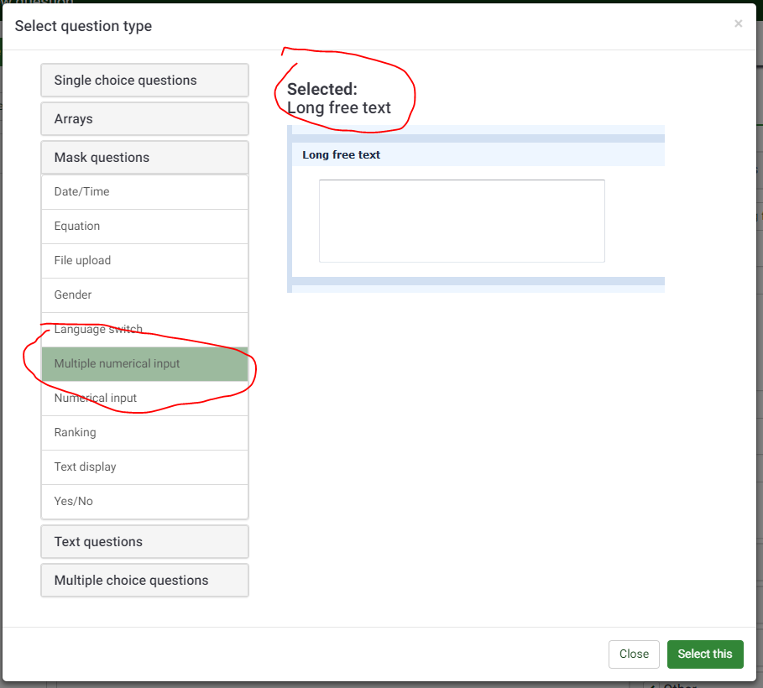Select the Yes/No question type
The width and height of the screenshot is (763, 688).
(144, 502)
